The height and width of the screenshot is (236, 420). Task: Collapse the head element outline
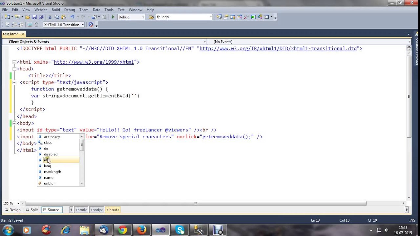[14, 69]
